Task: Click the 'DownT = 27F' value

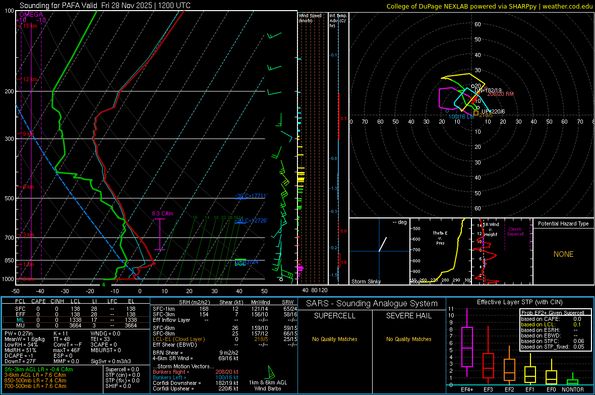Action: (x=20, y=362)
